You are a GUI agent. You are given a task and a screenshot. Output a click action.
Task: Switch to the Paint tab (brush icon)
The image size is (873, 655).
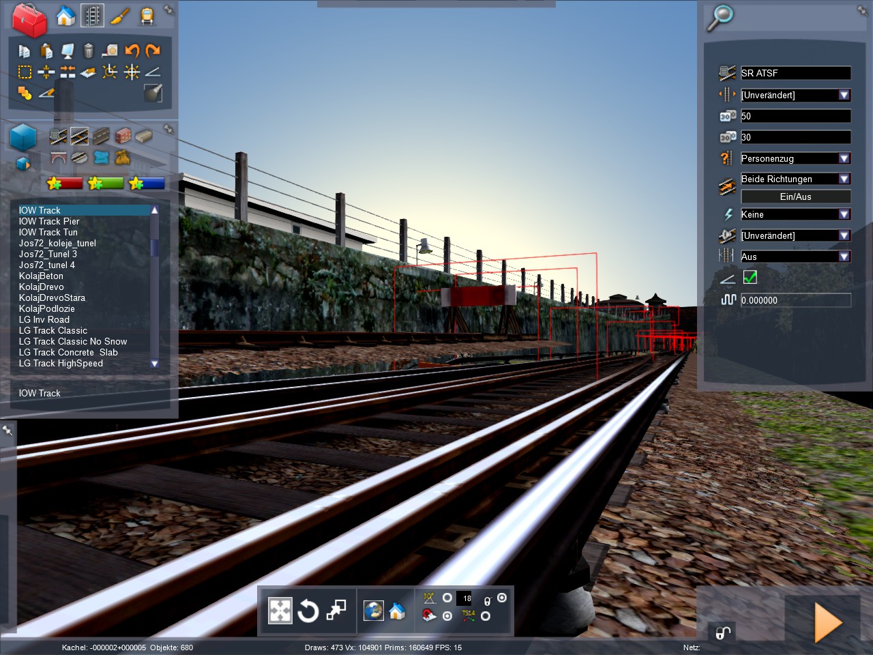[119, 15]
